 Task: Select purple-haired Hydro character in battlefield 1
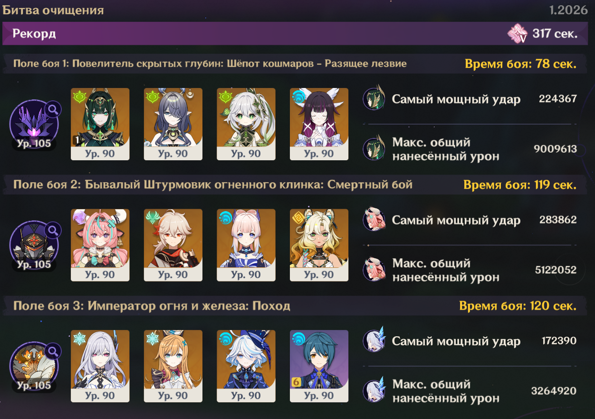pyautogui.click(x=319, y=124)
